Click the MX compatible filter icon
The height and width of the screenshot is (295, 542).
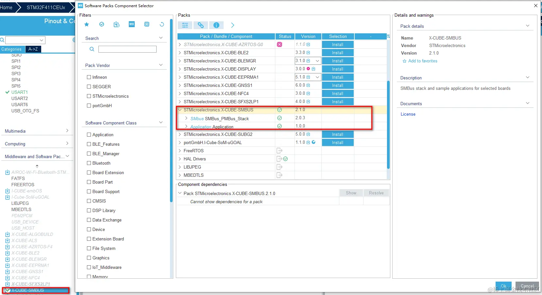[132, 24]
